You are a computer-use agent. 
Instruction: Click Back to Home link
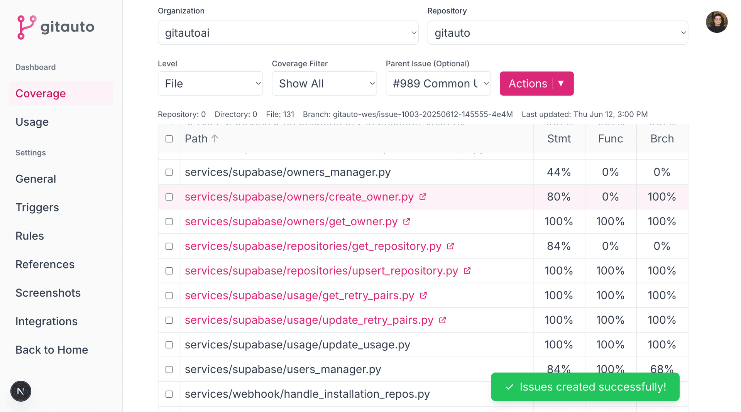(x=52, y=350)
